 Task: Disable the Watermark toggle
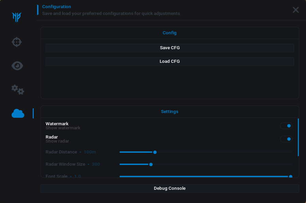tap(286, 126)
